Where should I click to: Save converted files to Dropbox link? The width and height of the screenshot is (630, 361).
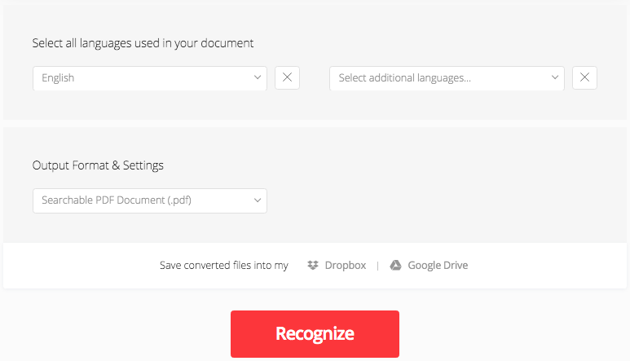[x=345, y=266]
